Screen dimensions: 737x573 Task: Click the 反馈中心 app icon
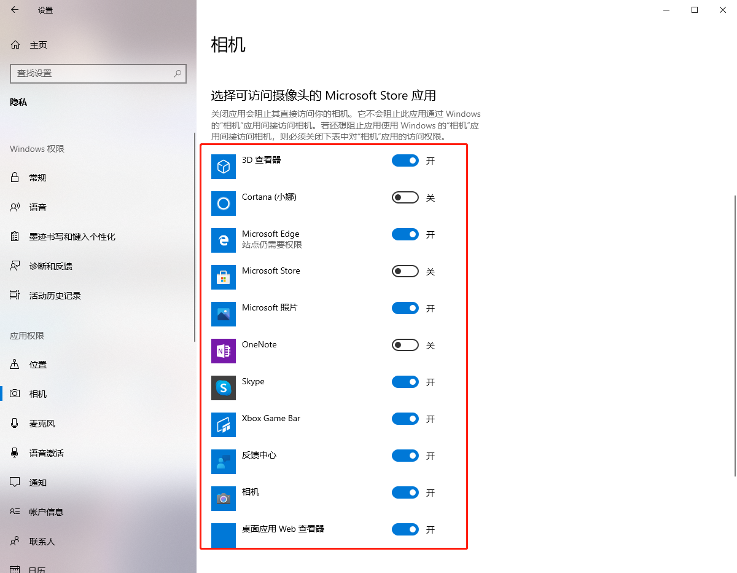(223, 462)
